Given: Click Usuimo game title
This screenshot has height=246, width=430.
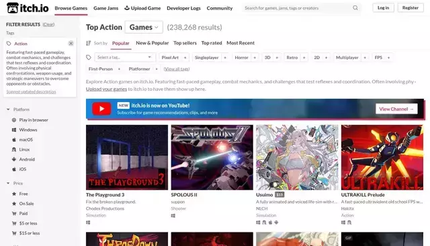Looking at the screenshot, I should pyautogui.click(x=264, y=195).
